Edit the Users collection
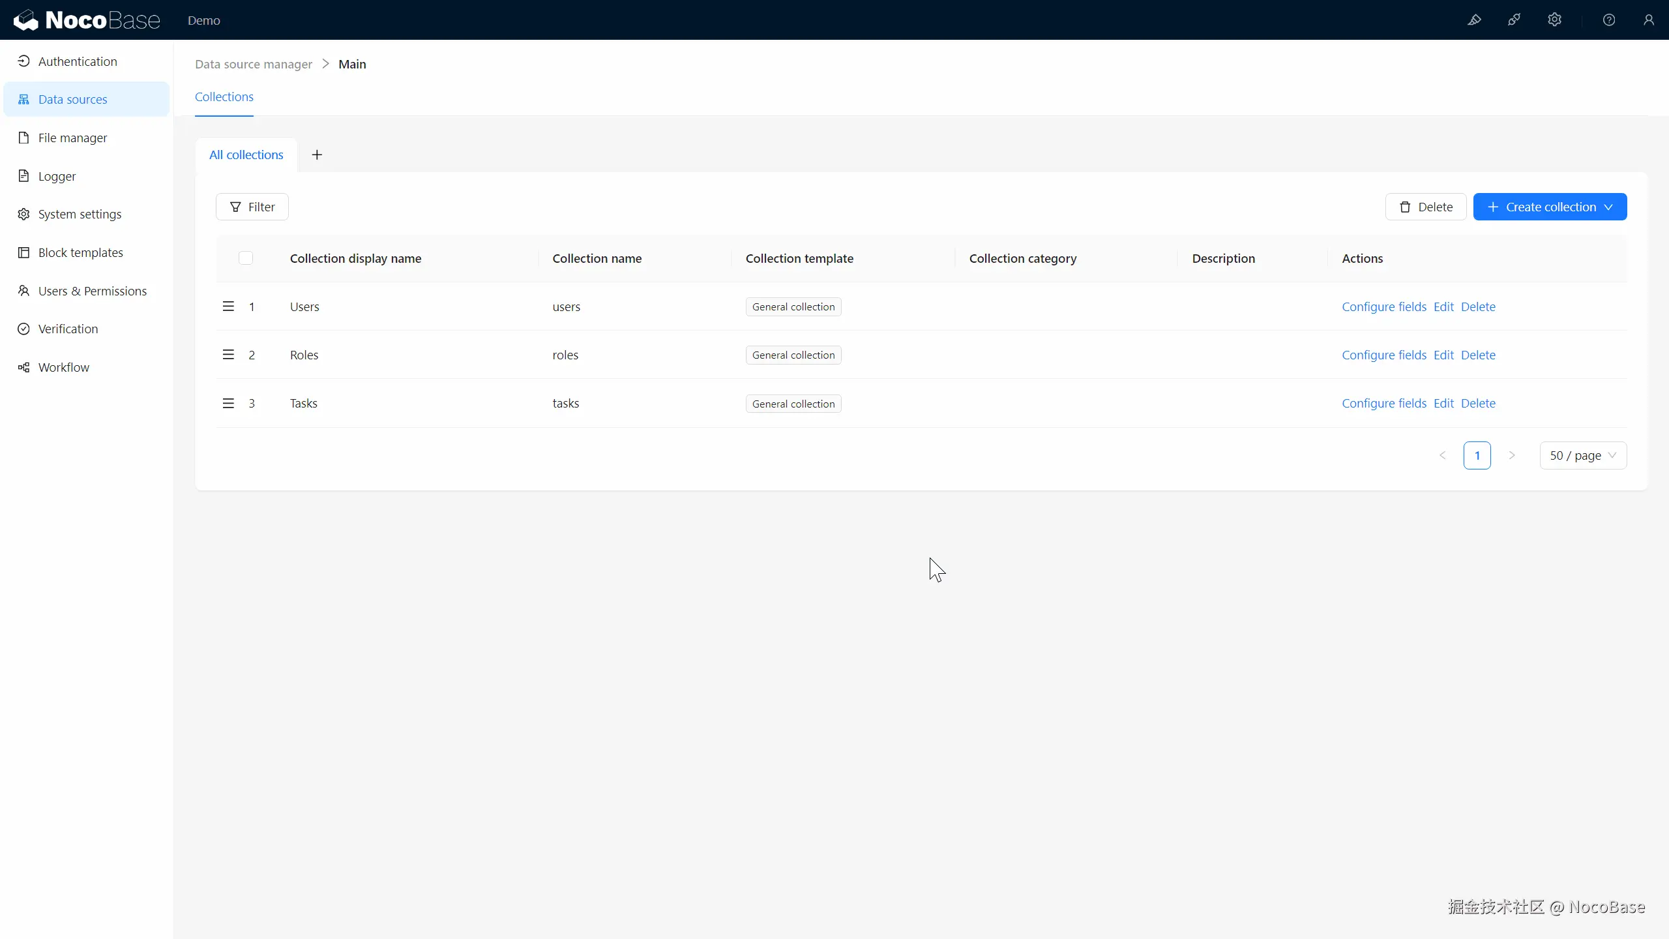 click(1443, 306)
